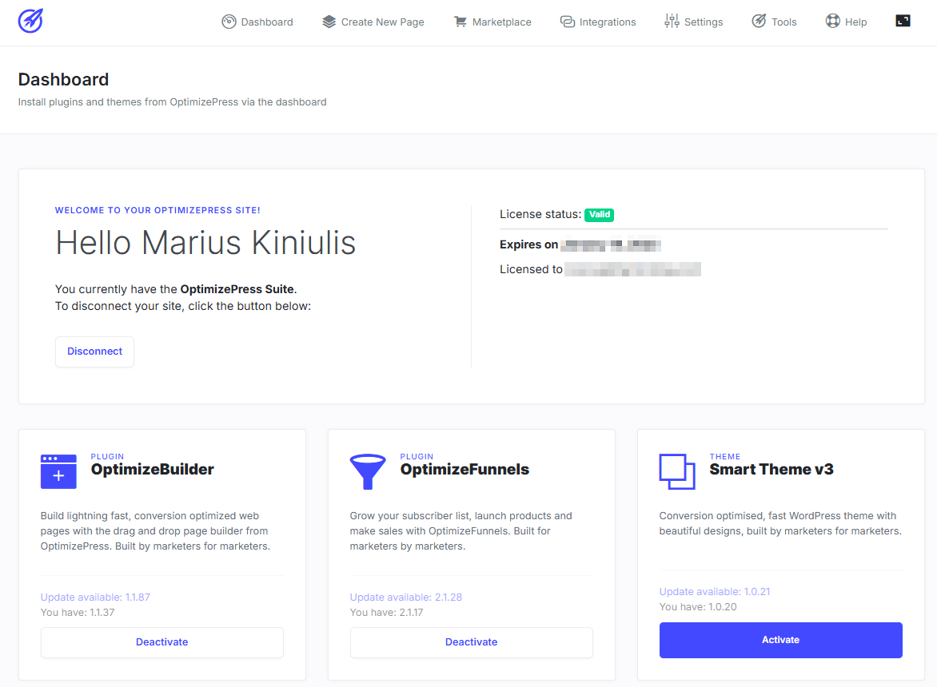Click the OptimizeFunnels funnel icon
The image size is (937, 687).
pyautogui.click(x=368, y=471)
